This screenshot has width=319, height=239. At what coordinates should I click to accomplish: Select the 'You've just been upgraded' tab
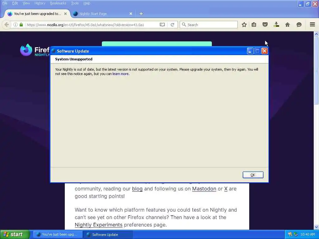click(x=37, y=14)
